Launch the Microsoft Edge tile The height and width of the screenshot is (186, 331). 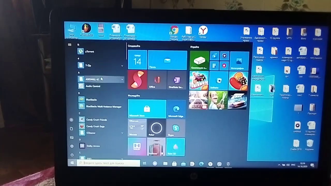tap(176, 109)
